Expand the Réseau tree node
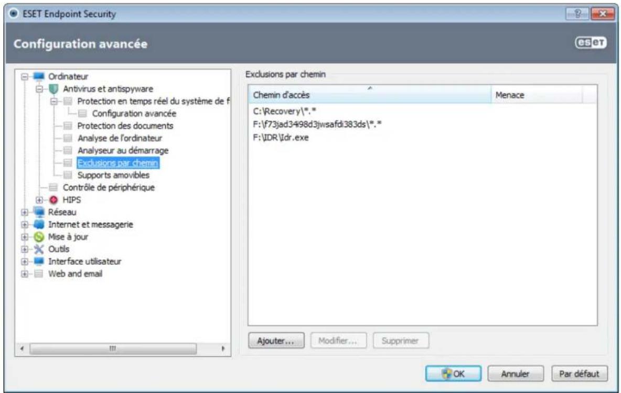Viewport: 621px width, 393px height. point(25,212)
